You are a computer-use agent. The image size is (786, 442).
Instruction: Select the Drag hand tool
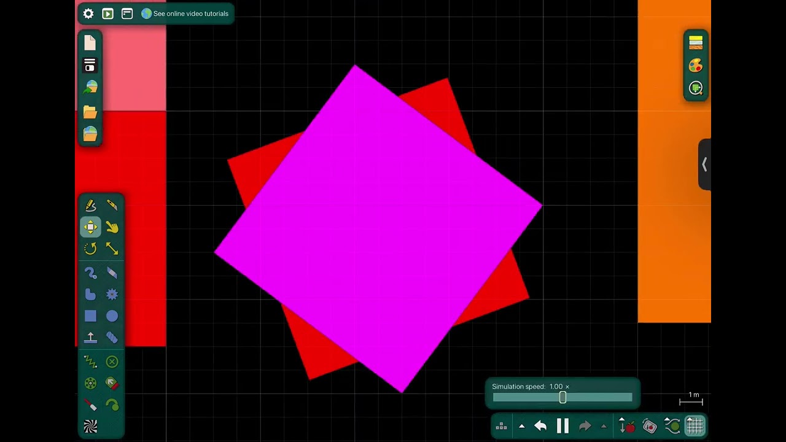coord(112,227)
